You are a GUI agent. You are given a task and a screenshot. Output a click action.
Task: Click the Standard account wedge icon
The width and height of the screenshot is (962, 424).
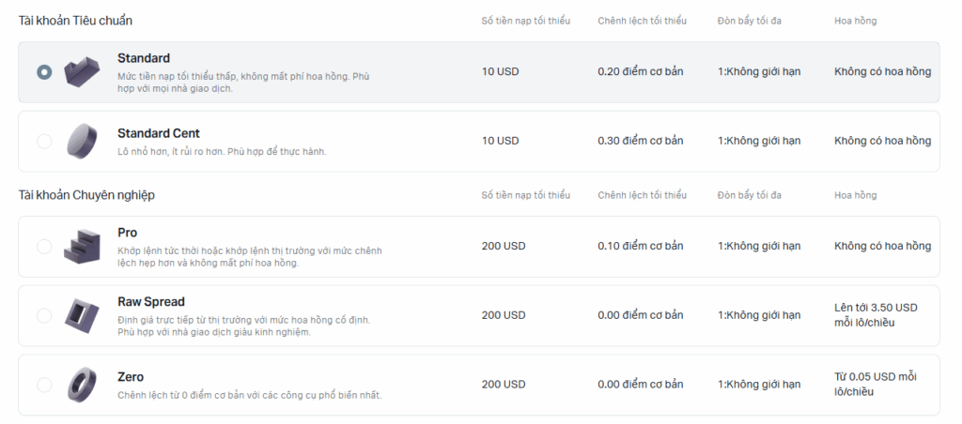pyautogui.click(x=82, y=71)
